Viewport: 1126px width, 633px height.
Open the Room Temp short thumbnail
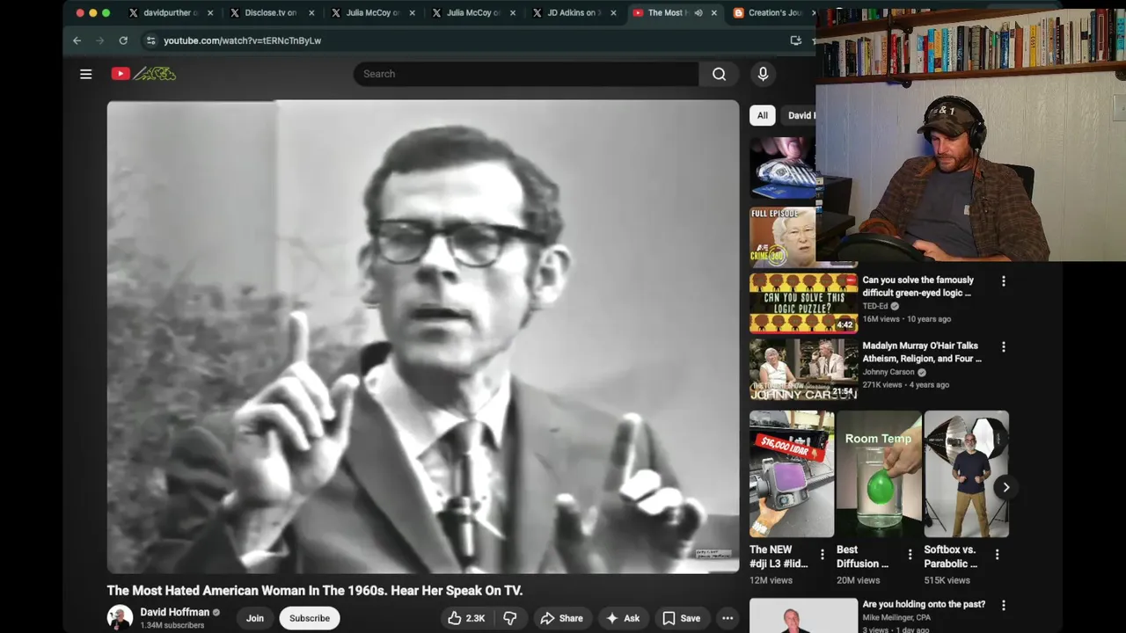coord(879,474)
